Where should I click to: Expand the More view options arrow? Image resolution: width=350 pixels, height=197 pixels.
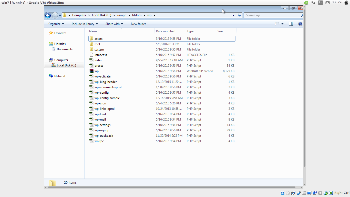click(x=282, y=24)
